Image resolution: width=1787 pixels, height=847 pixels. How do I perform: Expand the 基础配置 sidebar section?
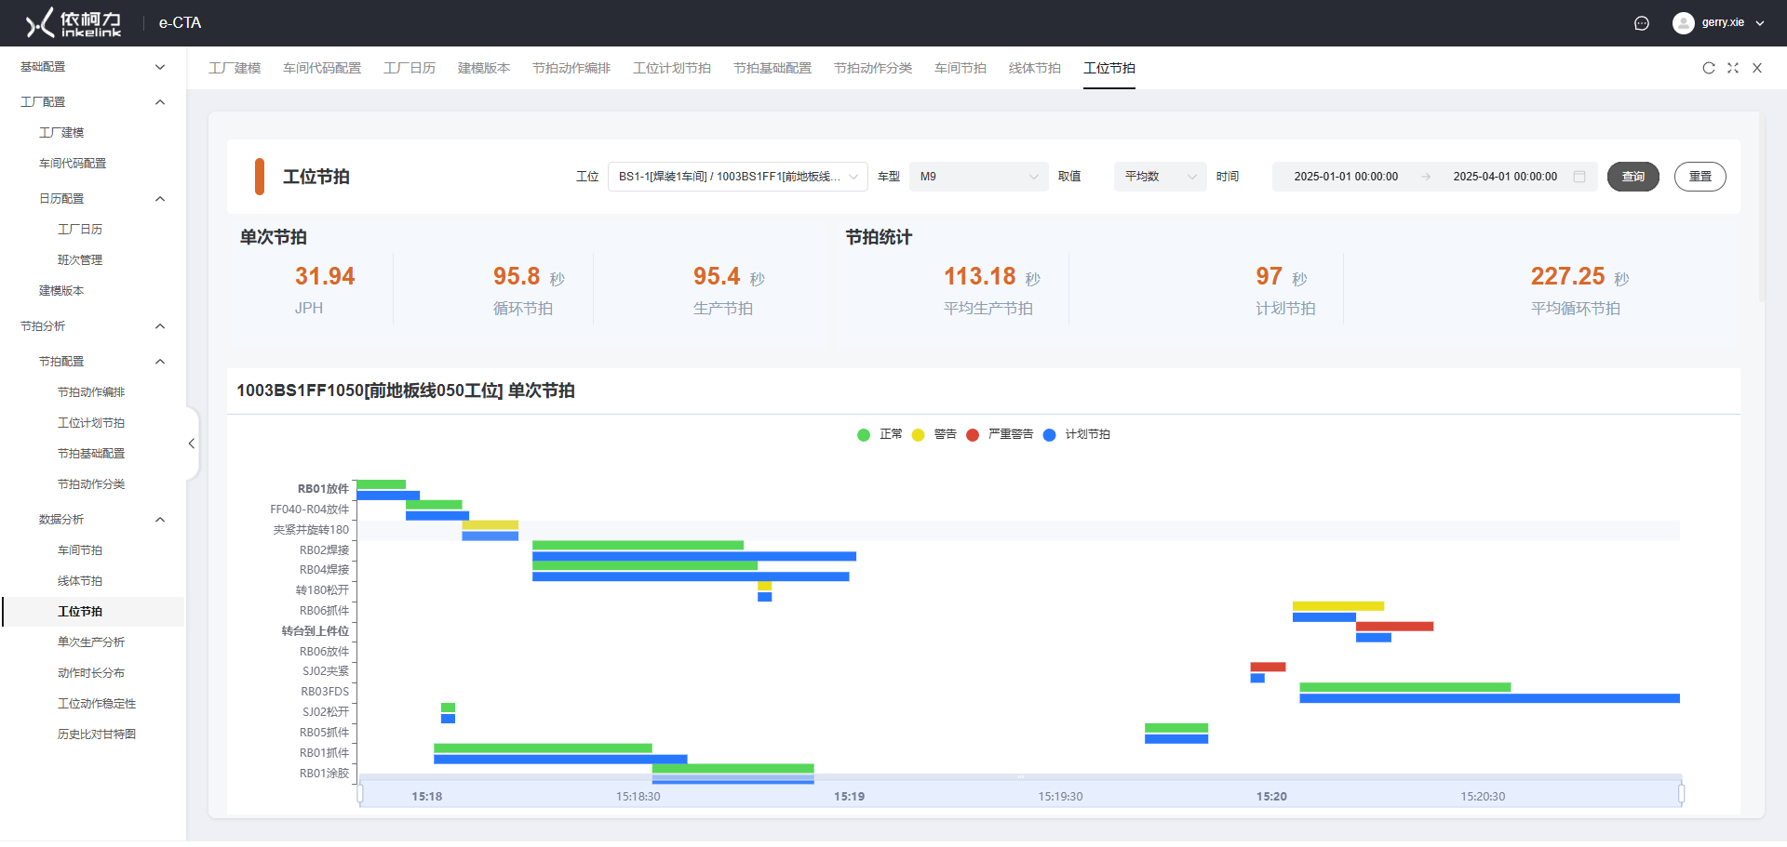tap(93, 67)
